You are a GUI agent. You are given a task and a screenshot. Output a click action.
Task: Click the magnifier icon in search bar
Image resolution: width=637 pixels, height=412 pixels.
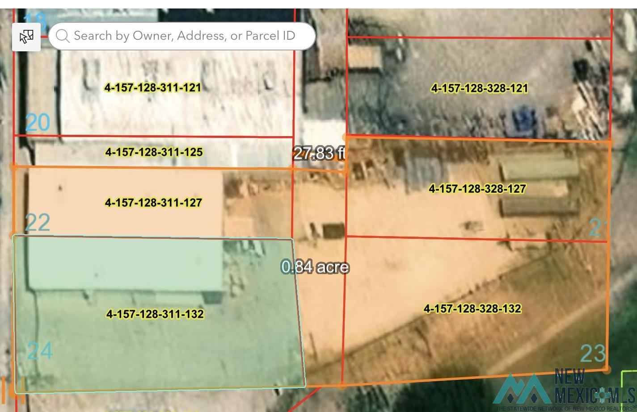pyautogui.click(x=63, y=36)
